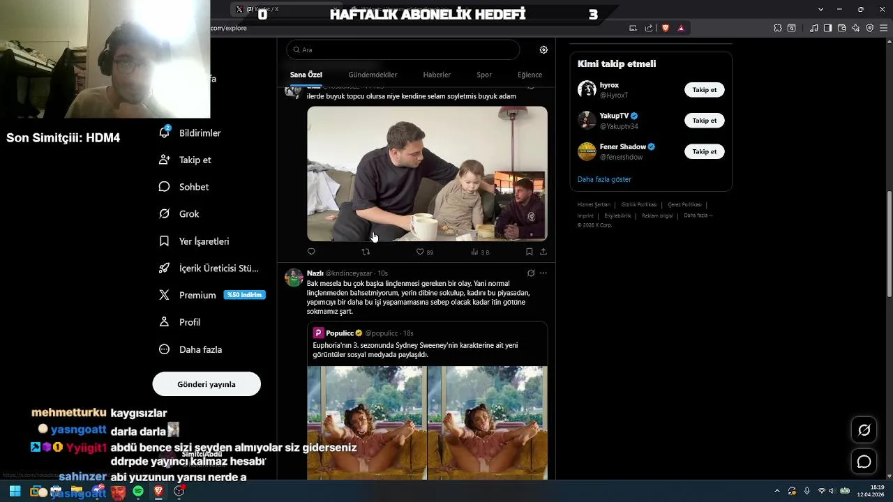Open Sohbet chat bubble icon
893x502 pixels.
[164, 187]
